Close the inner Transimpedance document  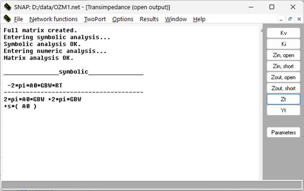pyautogui.click(x=299, y=19)
